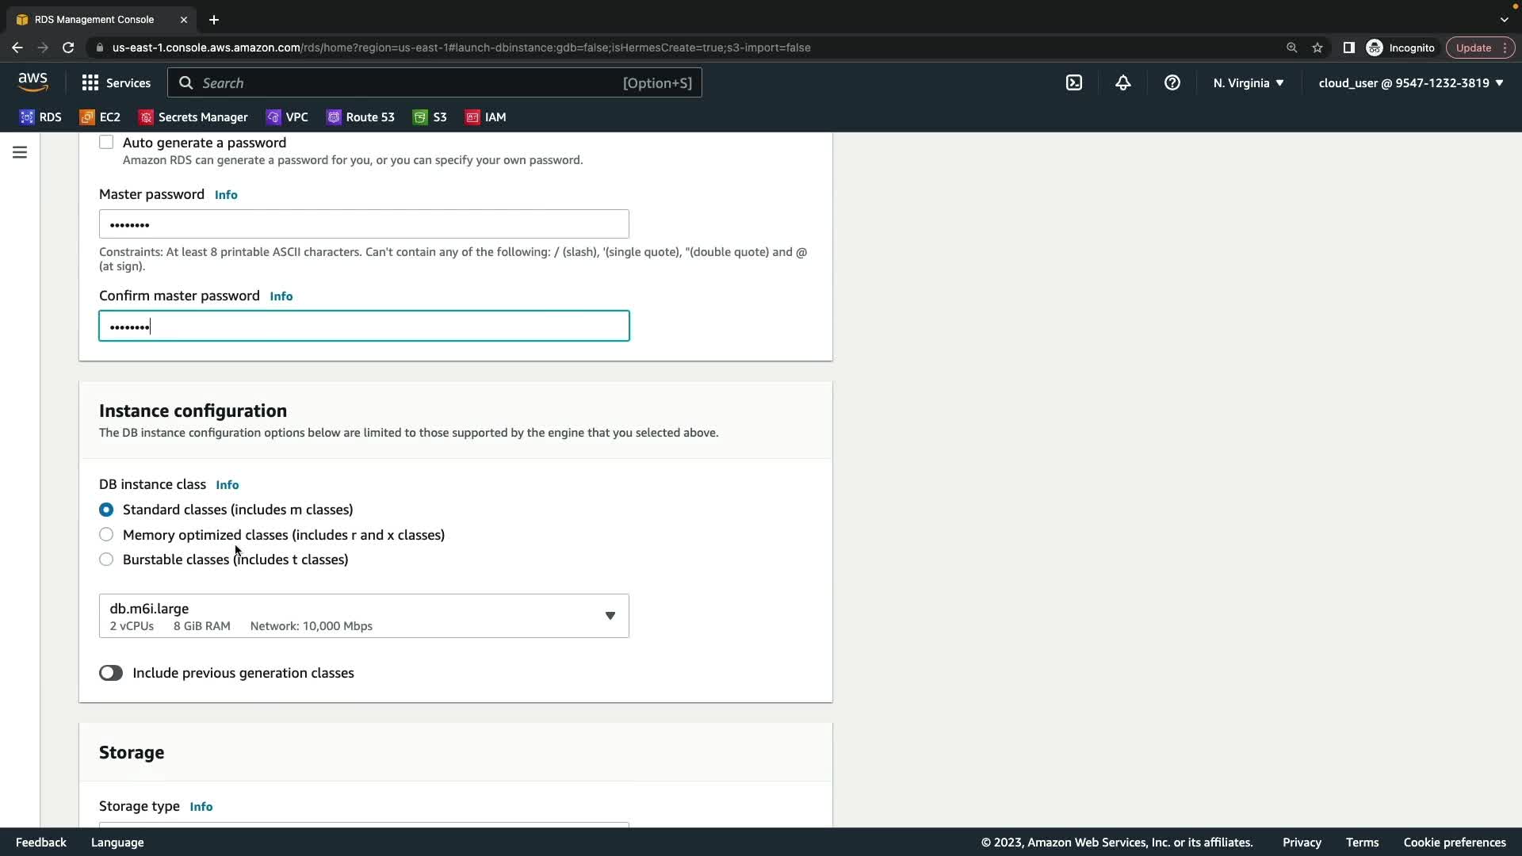
Task: Click the AWS logo home icon
Action: pos(33,82)
